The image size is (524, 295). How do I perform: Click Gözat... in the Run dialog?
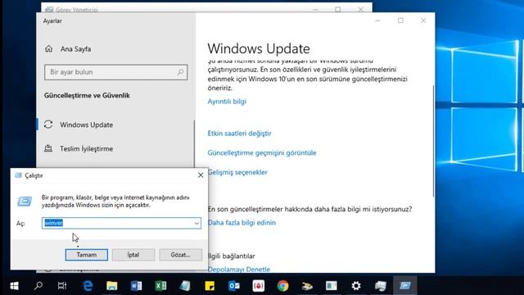[x=180, y=255]
